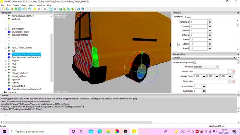Click the red open-file icon beside Albedo Map
The height and width of the screenshot is (135, 240).
point(234,72)
